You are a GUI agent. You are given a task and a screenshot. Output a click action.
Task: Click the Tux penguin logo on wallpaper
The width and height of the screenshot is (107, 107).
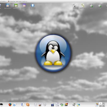[x=53, y=53]
